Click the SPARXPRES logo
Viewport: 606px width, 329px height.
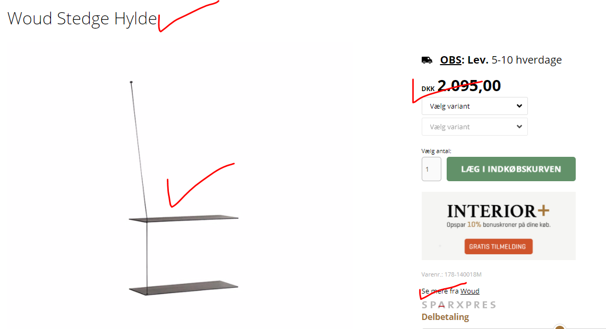459,305
